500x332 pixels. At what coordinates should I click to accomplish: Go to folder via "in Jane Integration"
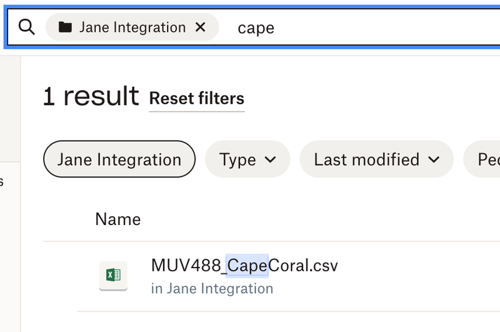click(x=212, y=289)
